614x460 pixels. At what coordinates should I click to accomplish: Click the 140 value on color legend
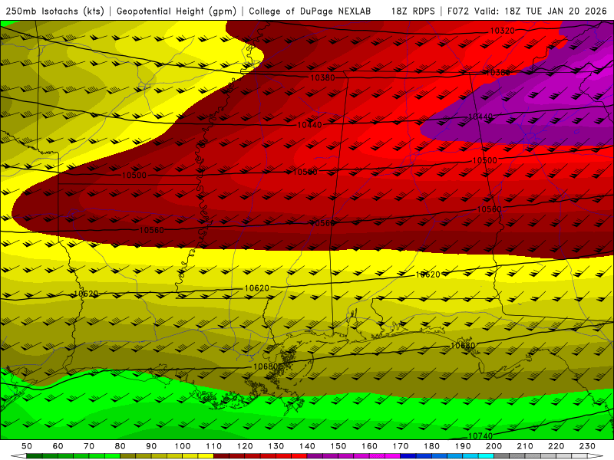pos(307,446)
